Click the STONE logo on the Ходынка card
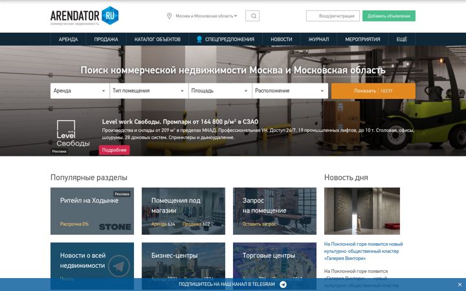The image size is (466, 291). pyautogui.click(x=115, y=227)
